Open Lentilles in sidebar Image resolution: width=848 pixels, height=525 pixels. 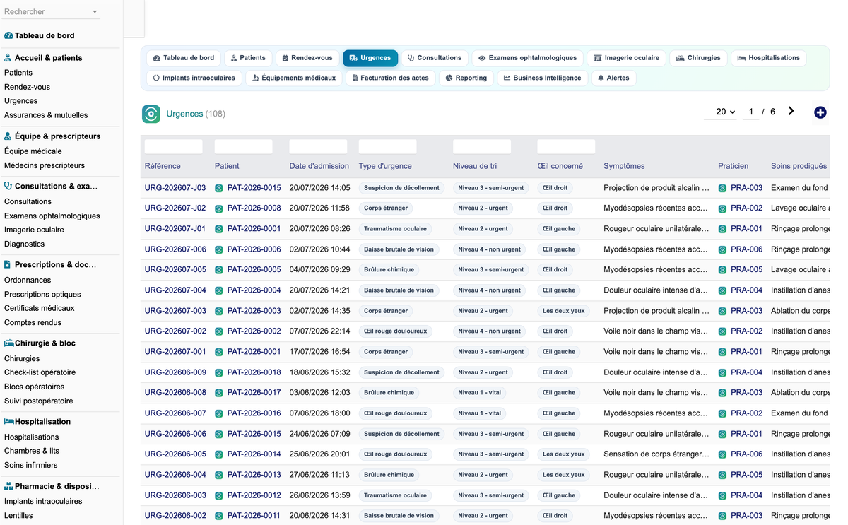[18, 515]
